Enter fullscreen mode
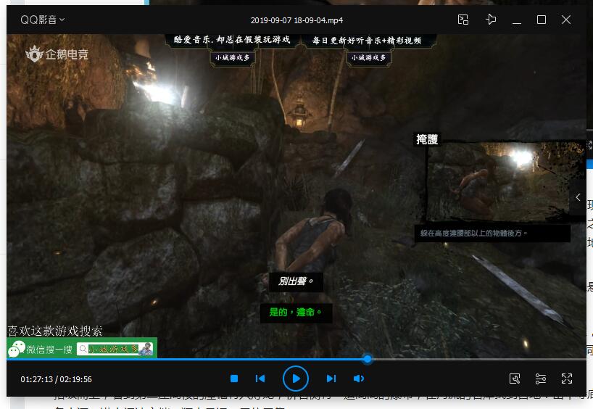Image resolution: width=593 pixels, height=409 pixels. 567,379
